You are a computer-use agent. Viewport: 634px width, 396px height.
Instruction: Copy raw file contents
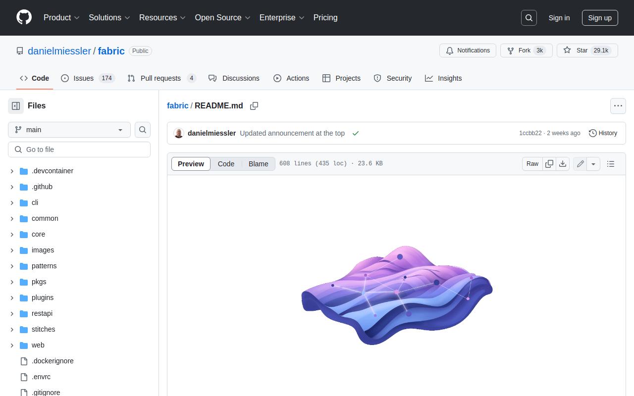click(x=549, y=164)
